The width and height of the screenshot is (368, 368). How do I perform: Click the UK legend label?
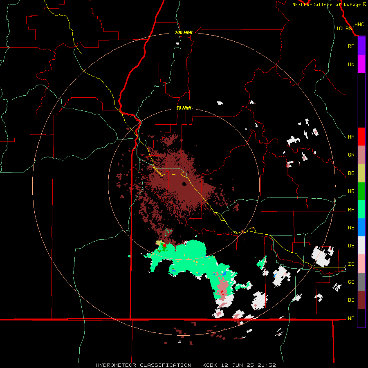click(x=351, y=64)
